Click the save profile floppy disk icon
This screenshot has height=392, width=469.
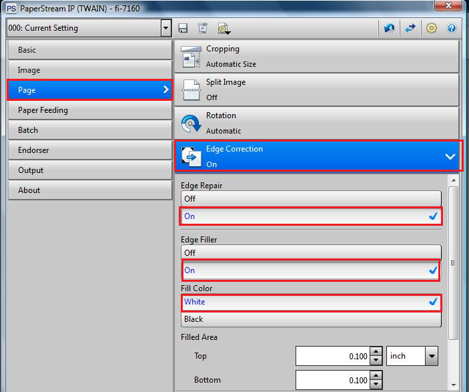pos(183,28)
